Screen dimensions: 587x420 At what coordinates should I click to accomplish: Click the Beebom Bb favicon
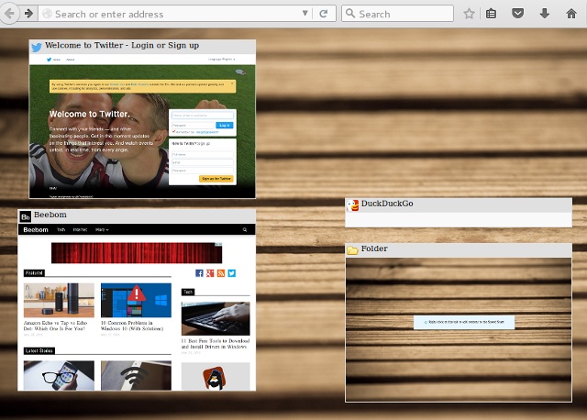click(x=26, y=216)
